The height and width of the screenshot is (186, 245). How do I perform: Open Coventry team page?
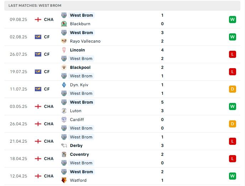tap(79, 154)
